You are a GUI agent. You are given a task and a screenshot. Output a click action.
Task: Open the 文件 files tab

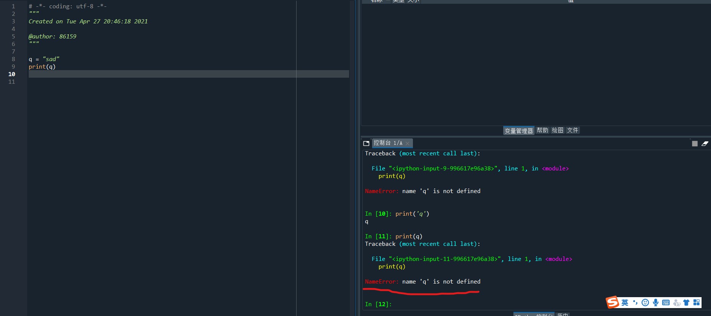click(x=573, y=130)
